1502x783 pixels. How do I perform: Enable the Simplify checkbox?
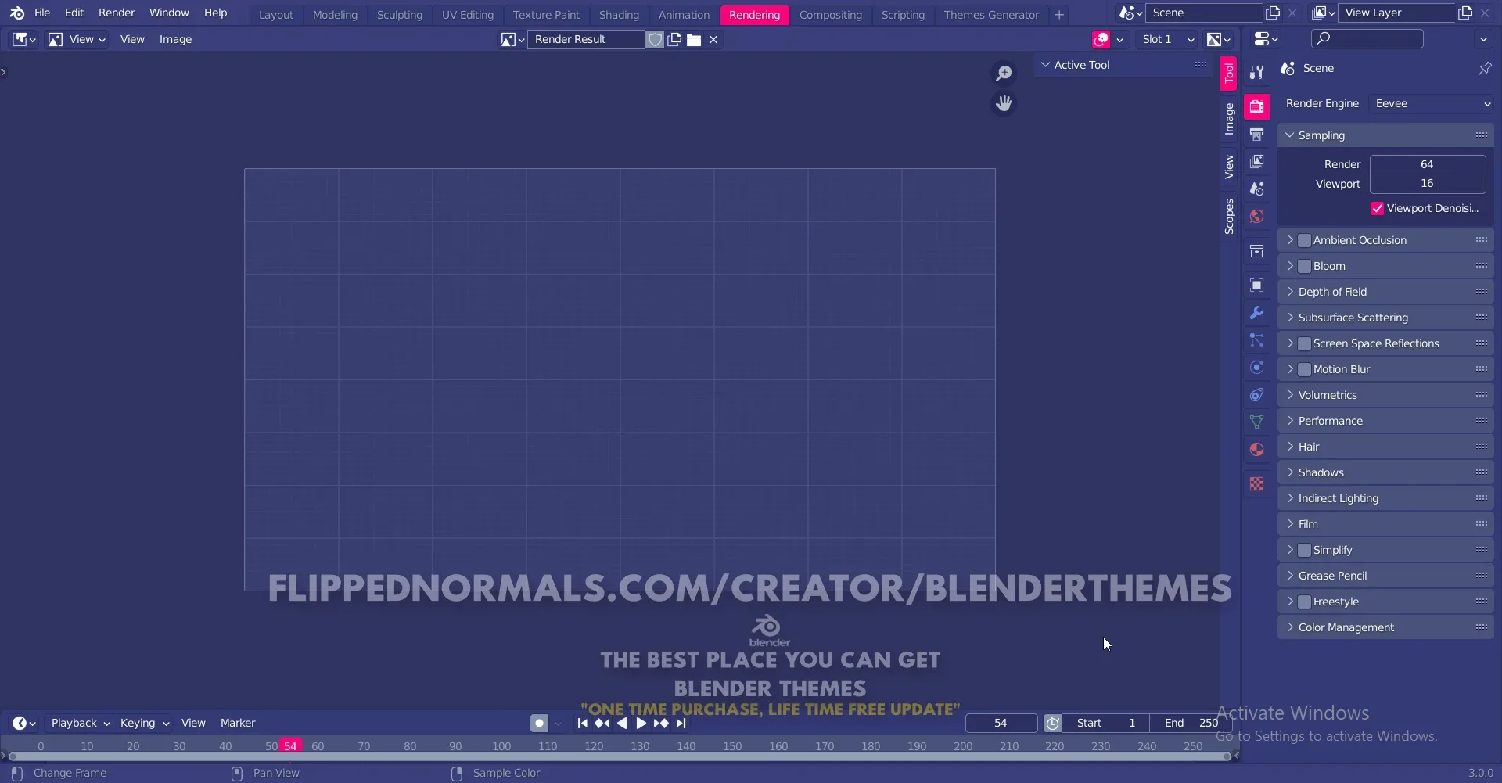click(x=1304, y=550)
